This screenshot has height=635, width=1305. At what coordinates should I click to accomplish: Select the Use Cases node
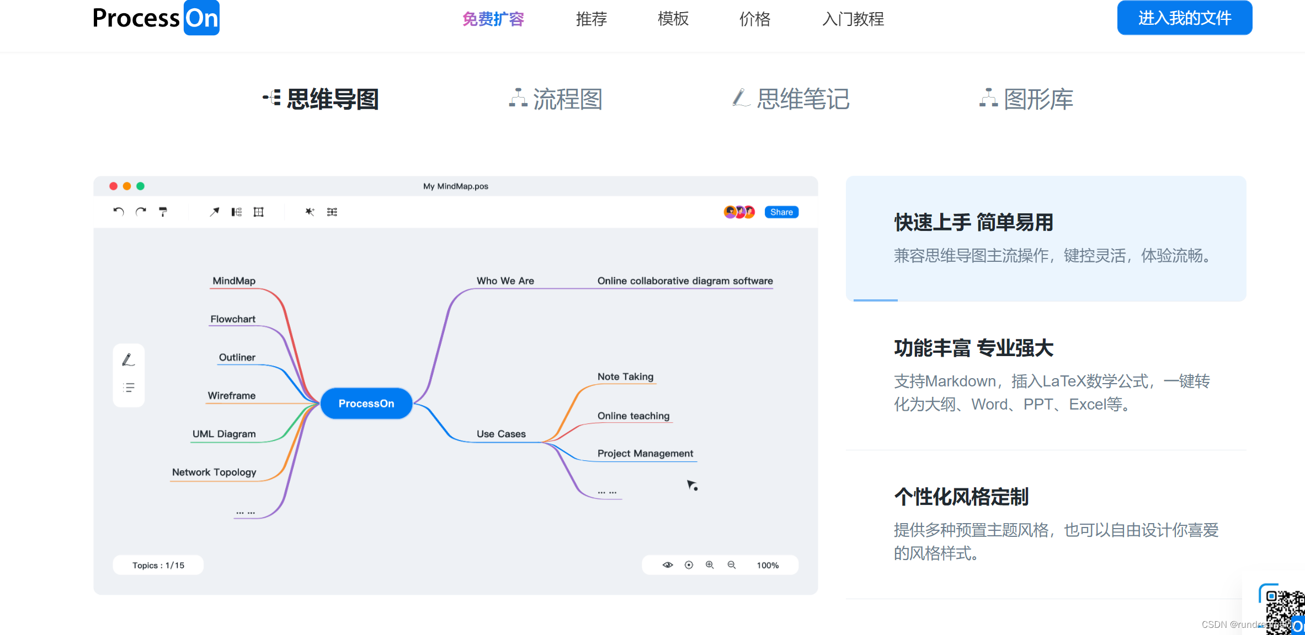point(501,434)
